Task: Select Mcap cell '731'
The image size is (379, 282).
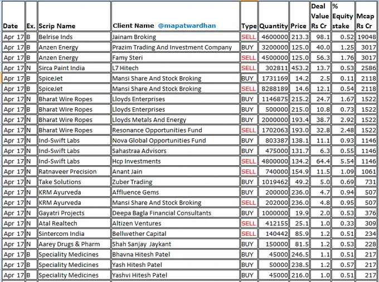Action: coord(366,182)
